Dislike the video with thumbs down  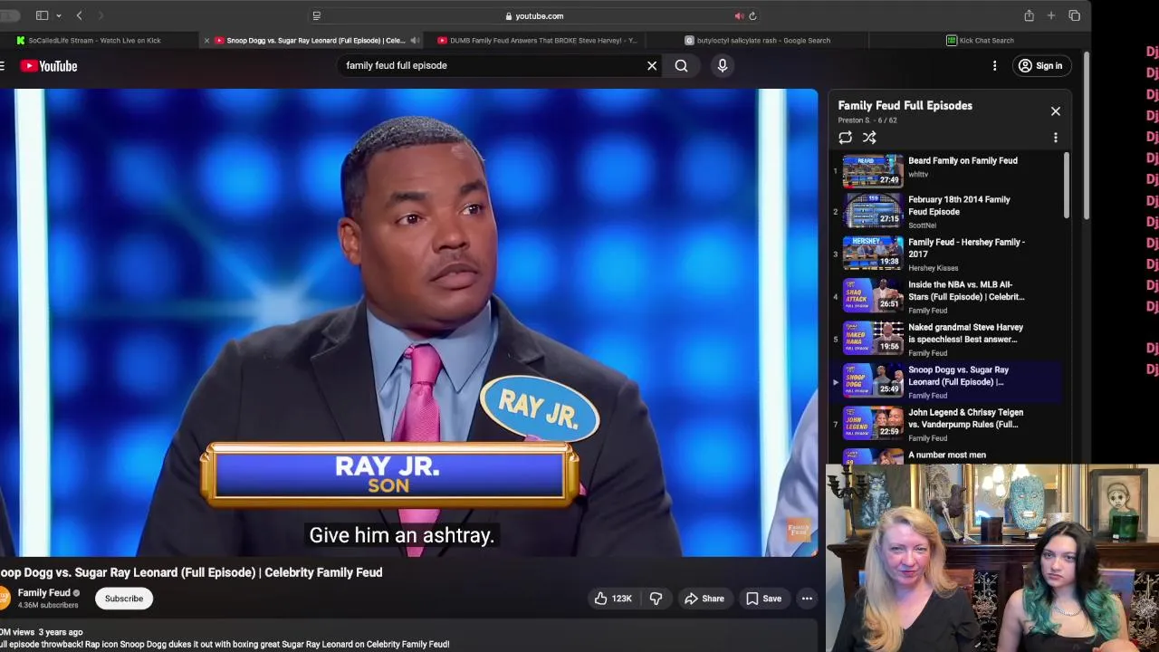pos(656,599)
